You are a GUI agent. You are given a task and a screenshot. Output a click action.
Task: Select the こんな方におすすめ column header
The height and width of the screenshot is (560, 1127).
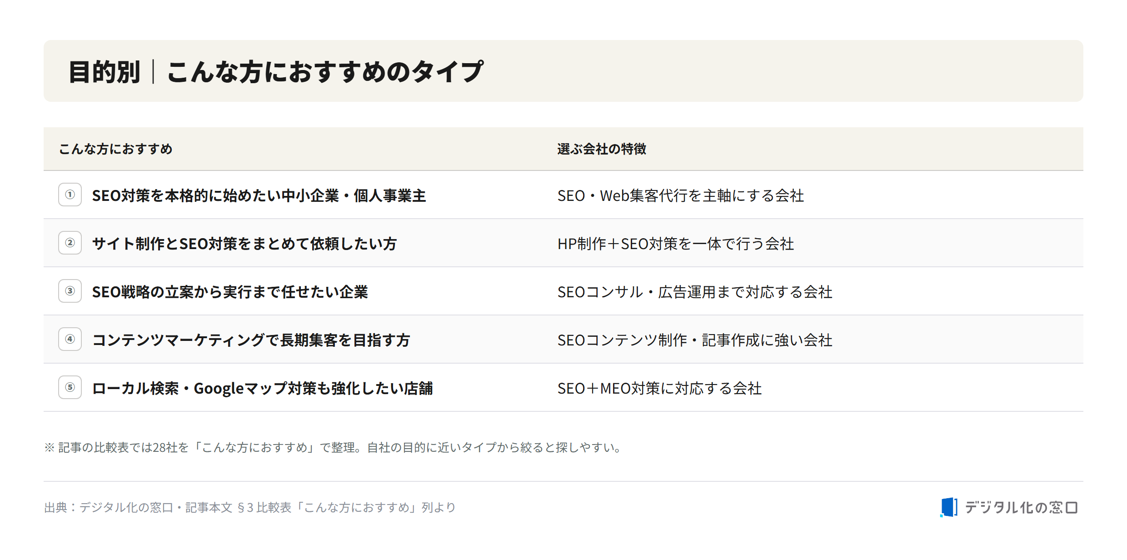click(x=116, y=149)
